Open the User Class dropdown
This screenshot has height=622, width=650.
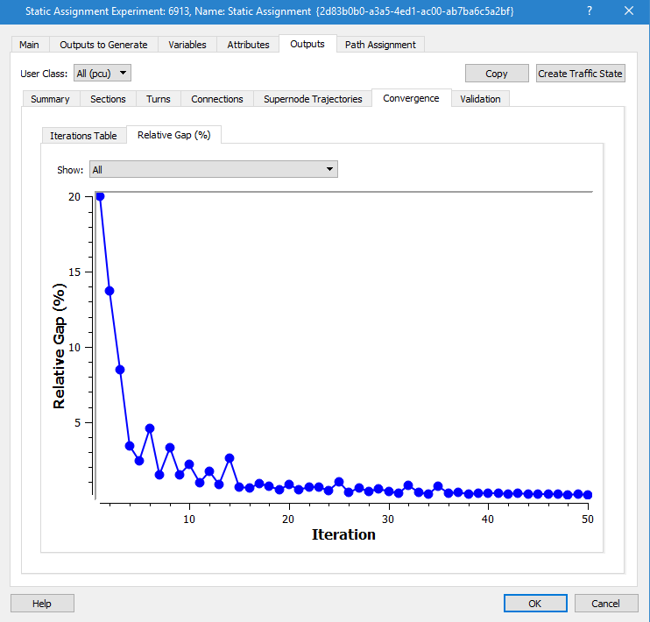pos(102,74)
